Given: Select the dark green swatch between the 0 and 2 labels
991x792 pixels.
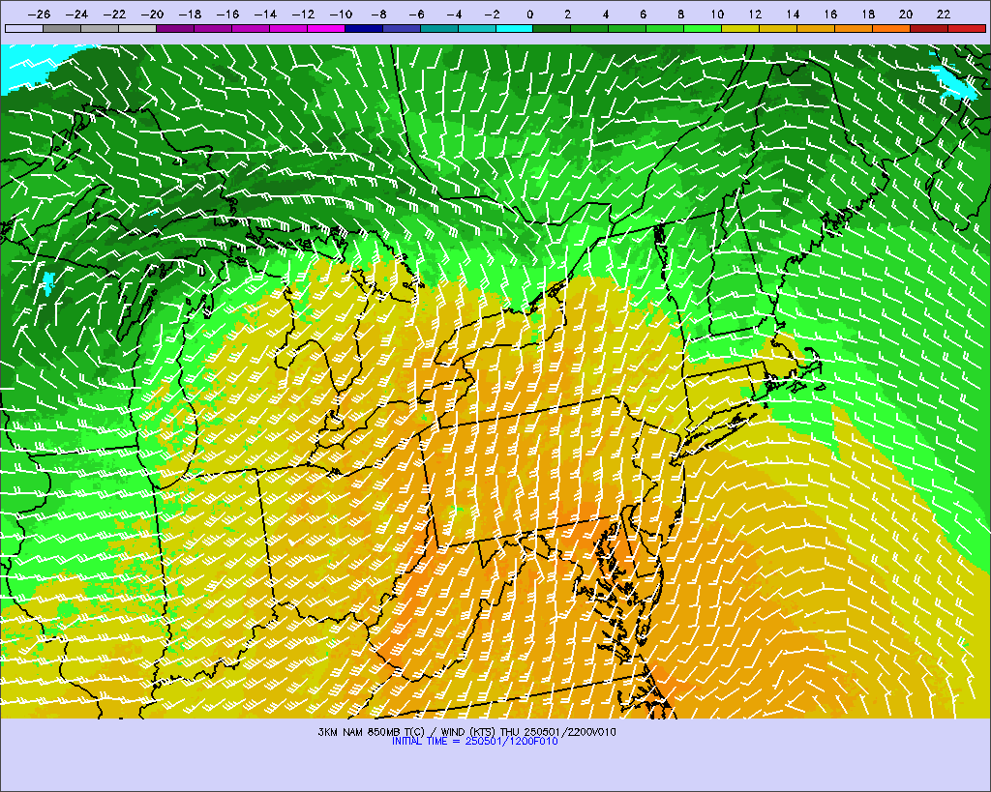Looking at the screenshot, I should [x=552, y=28].
